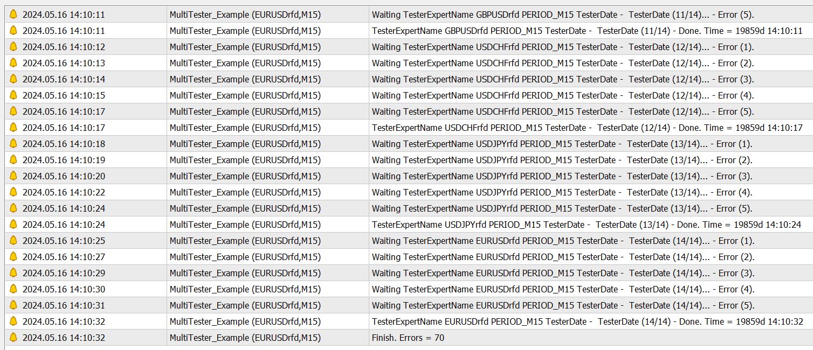This screenshot has height=350, width=813.
Task: Click the bell icon on the Finish. Errors row
Action: (x=13, y=338)
